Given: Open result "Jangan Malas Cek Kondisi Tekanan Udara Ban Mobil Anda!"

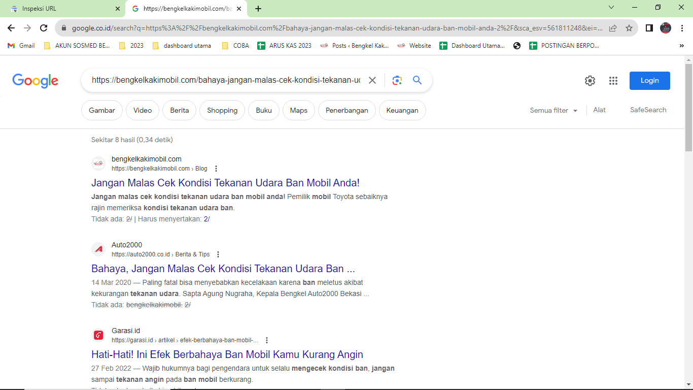Looking at the screenshot, I should pos(225,183).
